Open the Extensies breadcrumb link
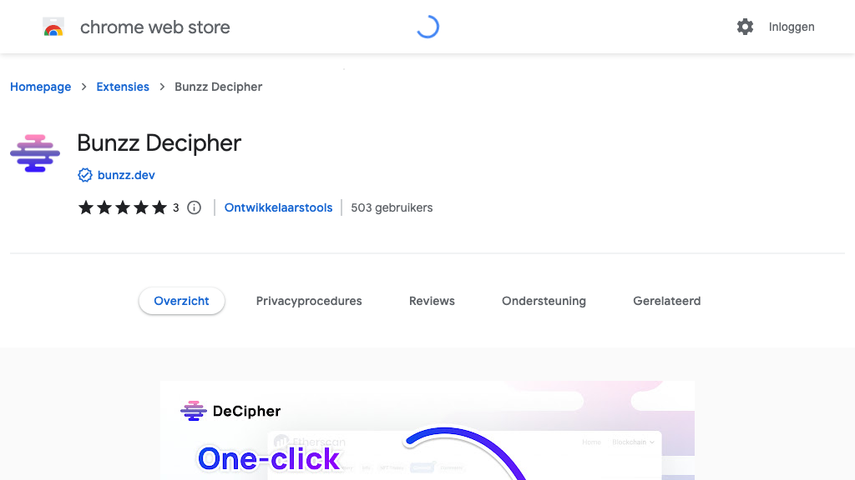Image resolution: width=855 pixels, height=480 pixels. (123, 87)
